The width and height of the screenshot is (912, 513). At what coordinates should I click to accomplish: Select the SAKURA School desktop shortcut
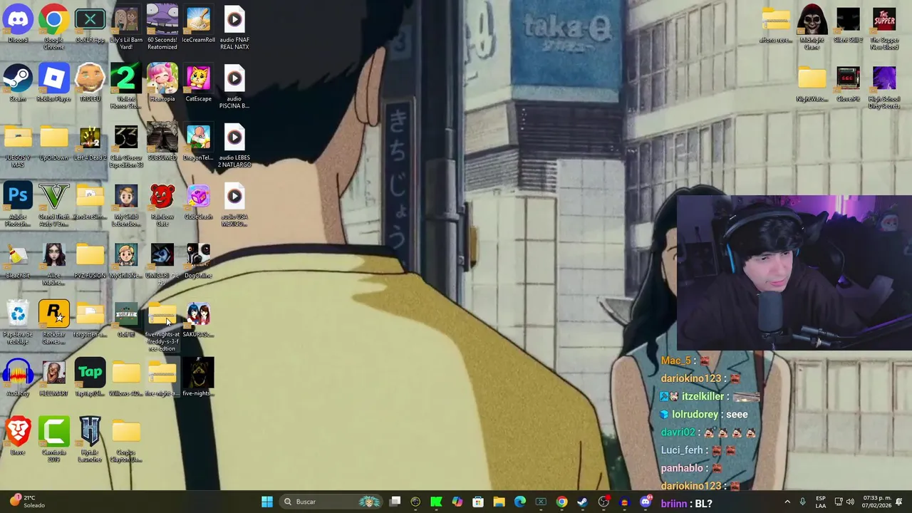199,319
